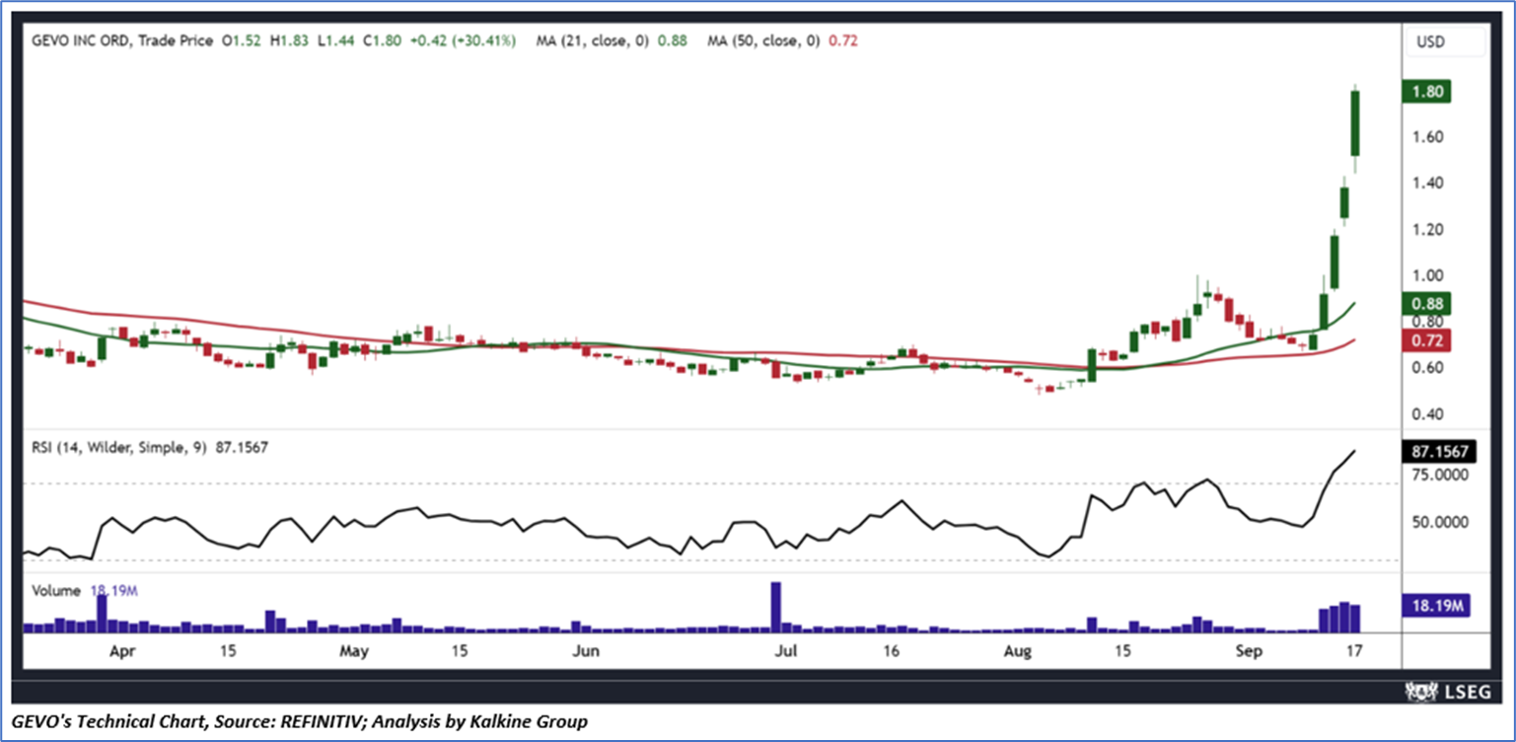Screen dimensions: 1516x742
Task: Click the 0.60 price axis label
Action: 1428,368
